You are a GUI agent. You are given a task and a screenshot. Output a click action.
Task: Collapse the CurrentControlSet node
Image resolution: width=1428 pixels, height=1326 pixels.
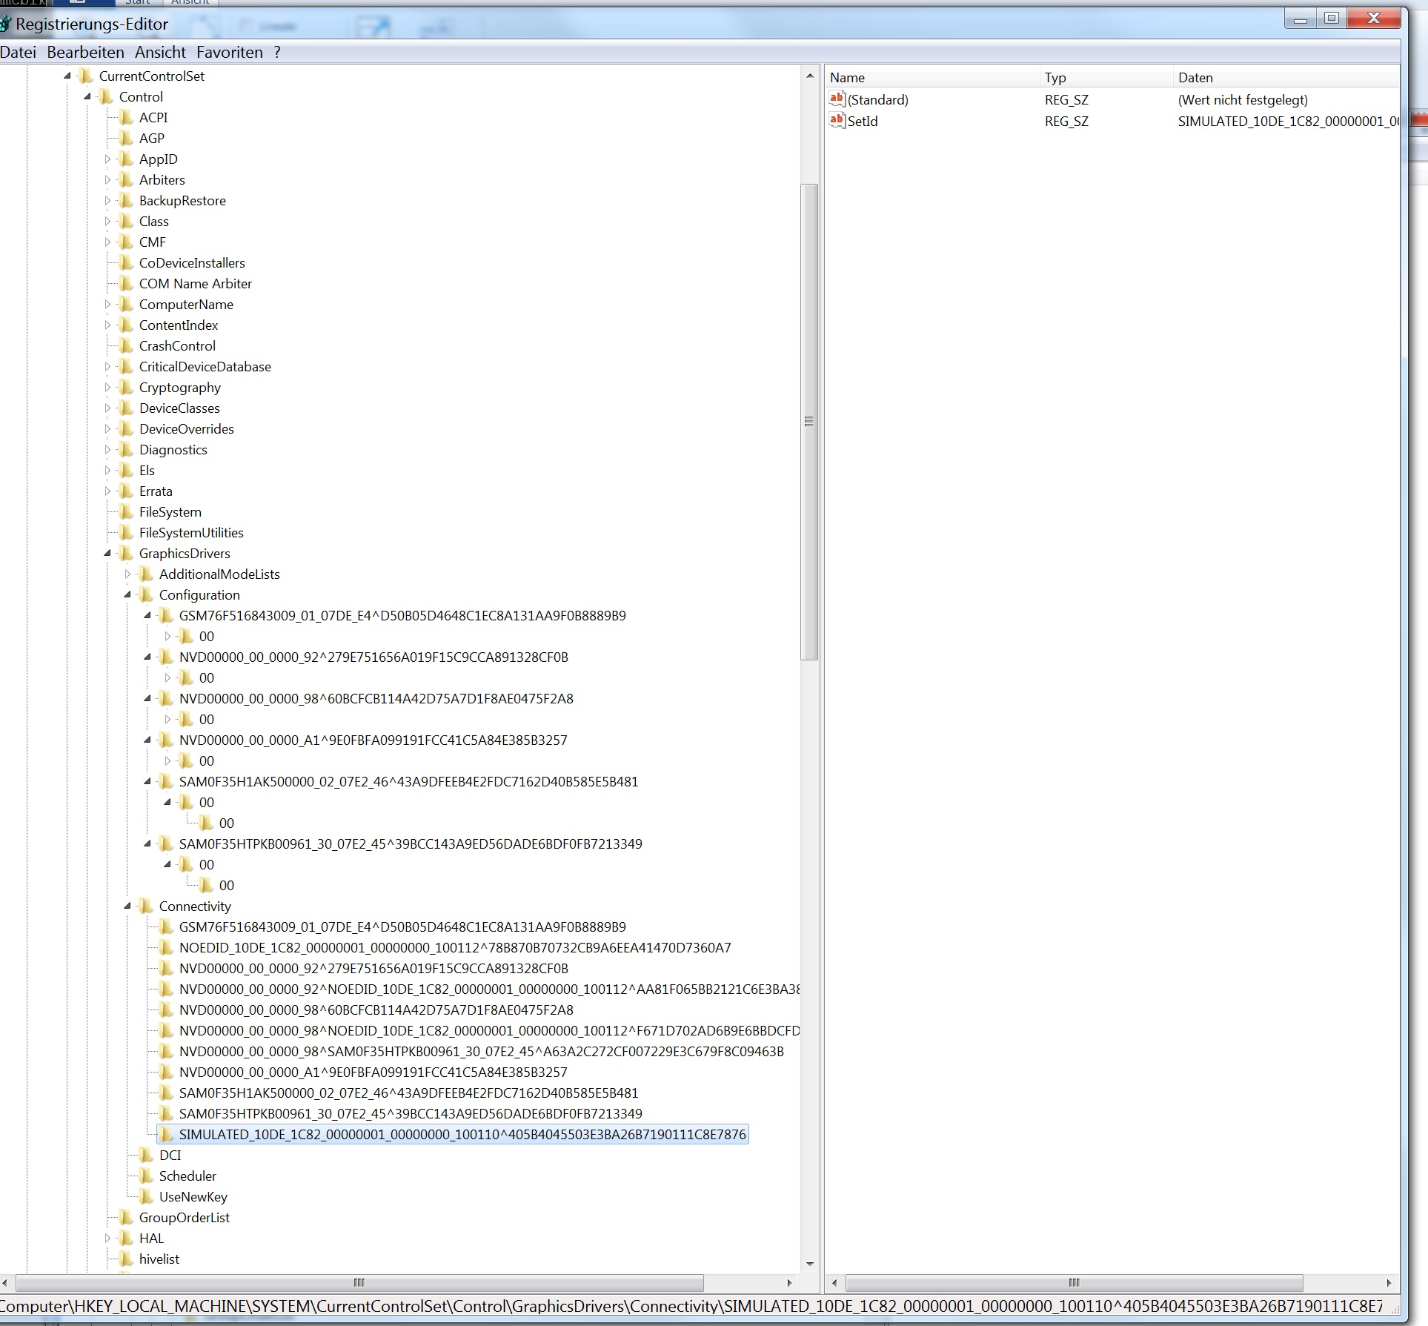pyautogui.click(x=67, y=76)
